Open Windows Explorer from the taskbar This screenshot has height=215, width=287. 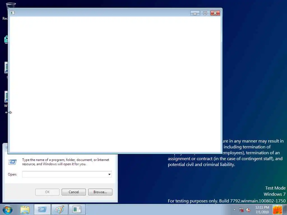point(25,210)
